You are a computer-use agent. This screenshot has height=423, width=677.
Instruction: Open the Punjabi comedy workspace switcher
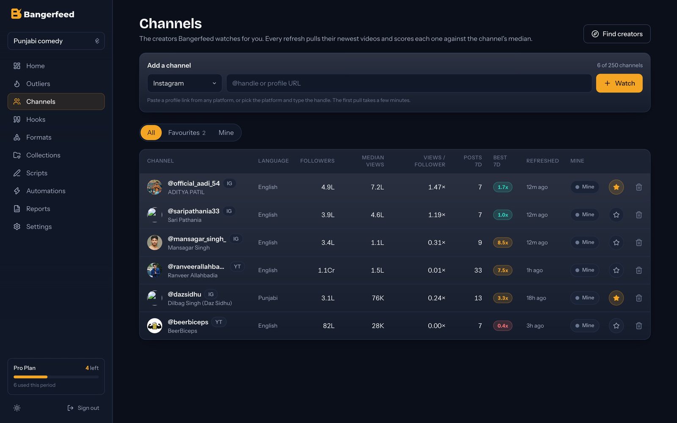[x=56, y=41]
